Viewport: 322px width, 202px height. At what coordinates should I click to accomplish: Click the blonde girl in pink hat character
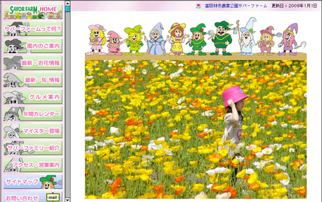click(x=97, y=39)
